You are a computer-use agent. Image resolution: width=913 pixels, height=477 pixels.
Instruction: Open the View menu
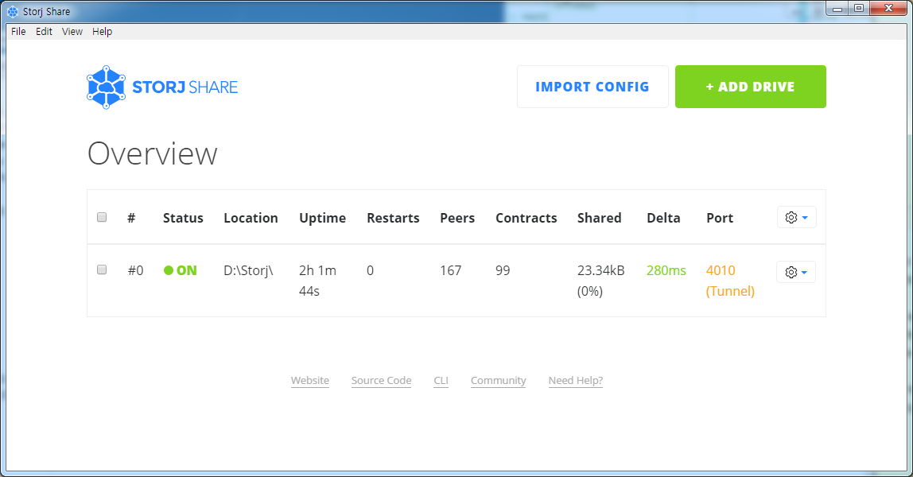(x=72, y=32)
